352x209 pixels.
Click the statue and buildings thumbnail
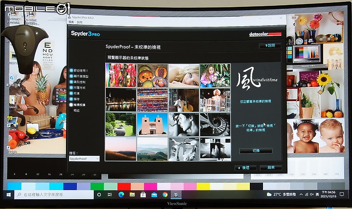(x=215, y=100)
